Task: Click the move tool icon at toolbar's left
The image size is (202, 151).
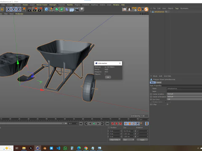Action: [x=2, y=9]
